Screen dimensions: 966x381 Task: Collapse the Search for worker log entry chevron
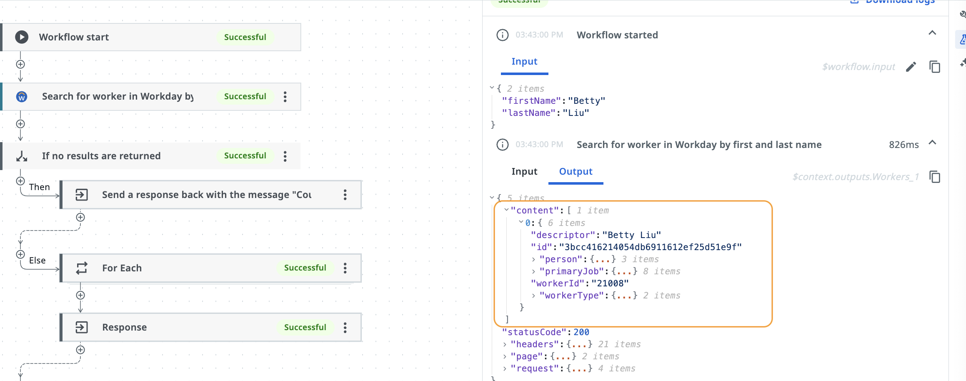click(x=933, y=143)
